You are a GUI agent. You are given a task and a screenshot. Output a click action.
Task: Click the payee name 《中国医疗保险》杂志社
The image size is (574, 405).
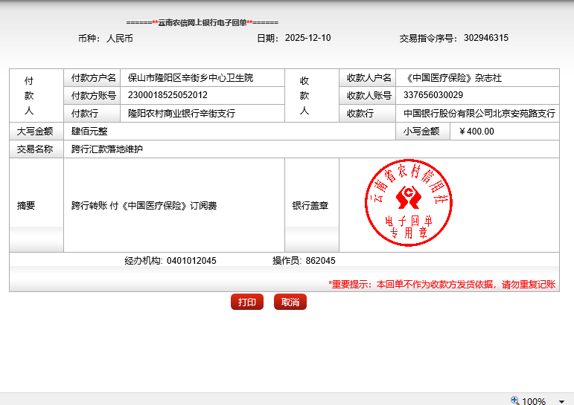click(x=453, y=78)
